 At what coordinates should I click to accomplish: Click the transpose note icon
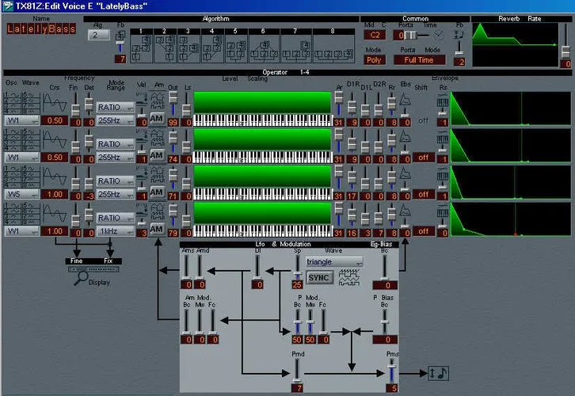[438, 371]
